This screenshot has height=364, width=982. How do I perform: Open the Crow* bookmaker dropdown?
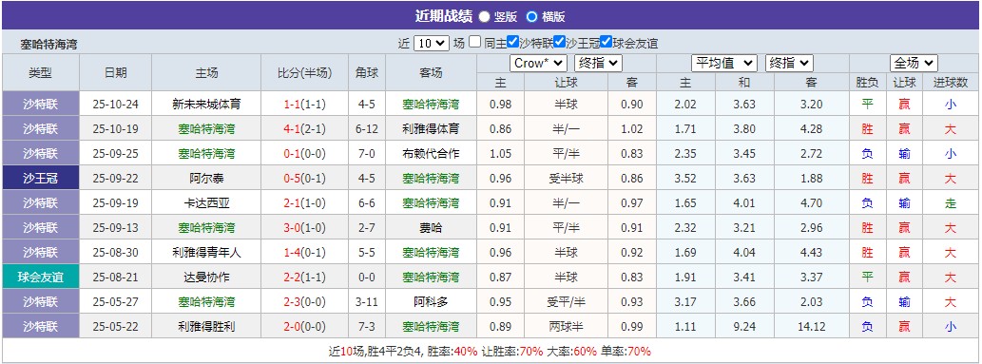point(539,64)
